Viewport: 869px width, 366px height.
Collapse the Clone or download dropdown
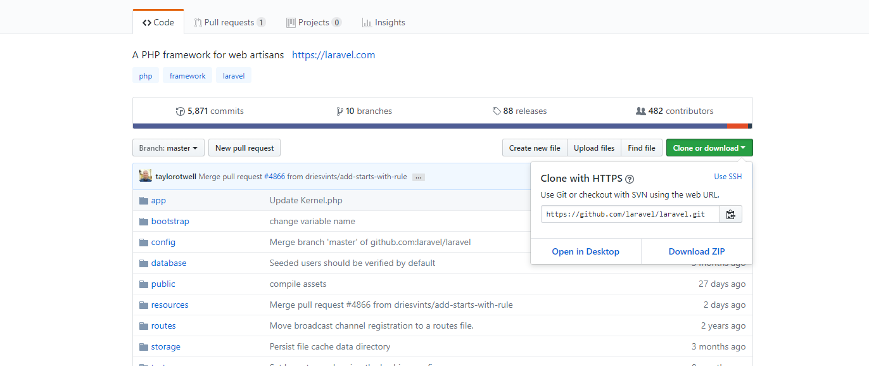pos(709,148)
